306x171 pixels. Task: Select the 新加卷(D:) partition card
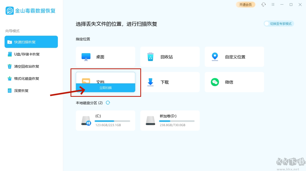[170, 120]
